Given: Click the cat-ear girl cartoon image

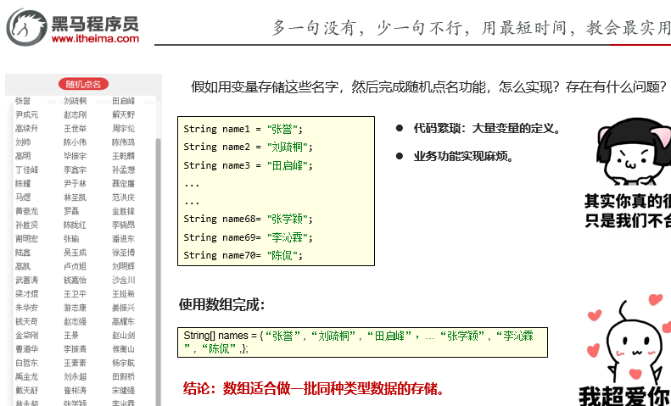Looking at the screenshot, I should click(x=633, y=151).
